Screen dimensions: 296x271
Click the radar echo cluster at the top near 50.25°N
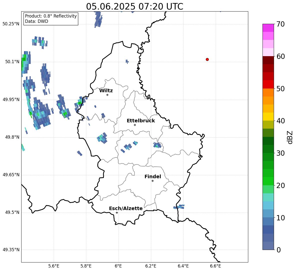pos(98,19)
